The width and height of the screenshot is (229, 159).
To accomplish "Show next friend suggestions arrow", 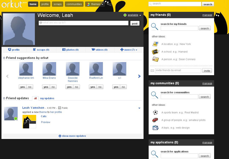I will point(139,76).
